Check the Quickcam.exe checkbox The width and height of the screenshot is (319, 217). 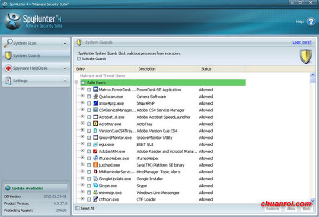(x=89, y=97)
